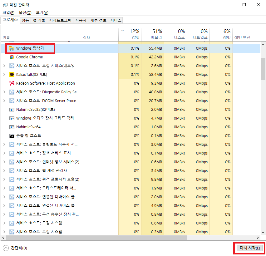Open the 파일(F) menu
The image size is (266, 256).
[x=8, y=13]
